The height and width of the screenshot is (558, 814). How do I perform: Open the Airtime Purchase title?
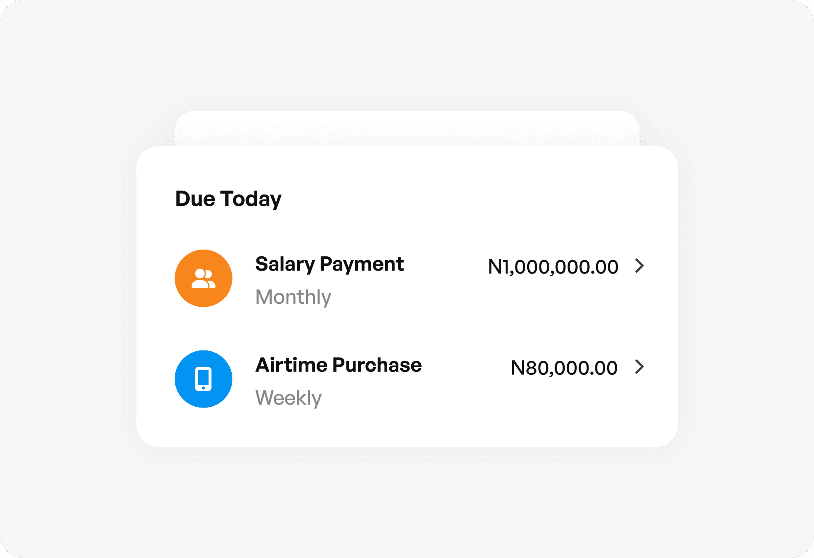click(338, 365)
